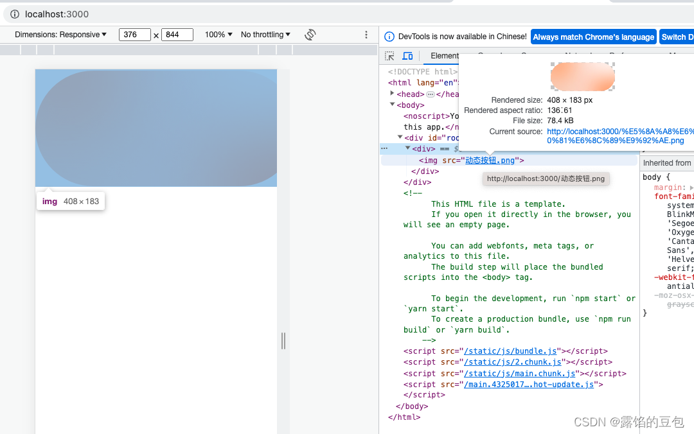Collapse the div id root node
694x434 pixels.
tap(400, 137)
